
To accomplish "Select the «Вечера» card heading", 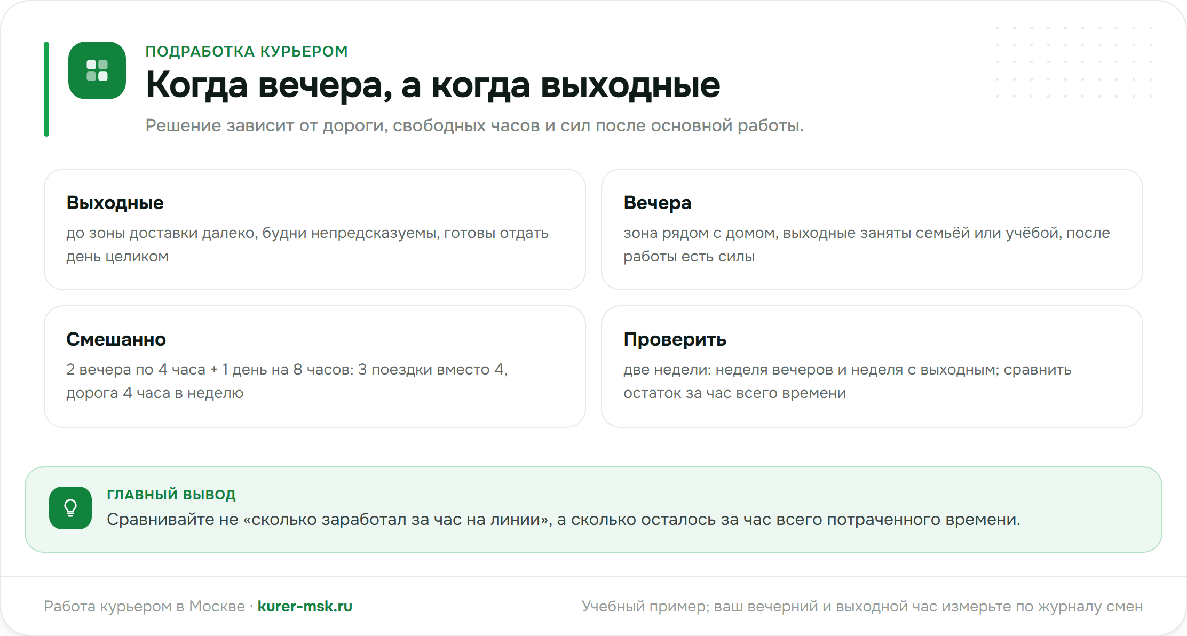I will click(657, 203).
